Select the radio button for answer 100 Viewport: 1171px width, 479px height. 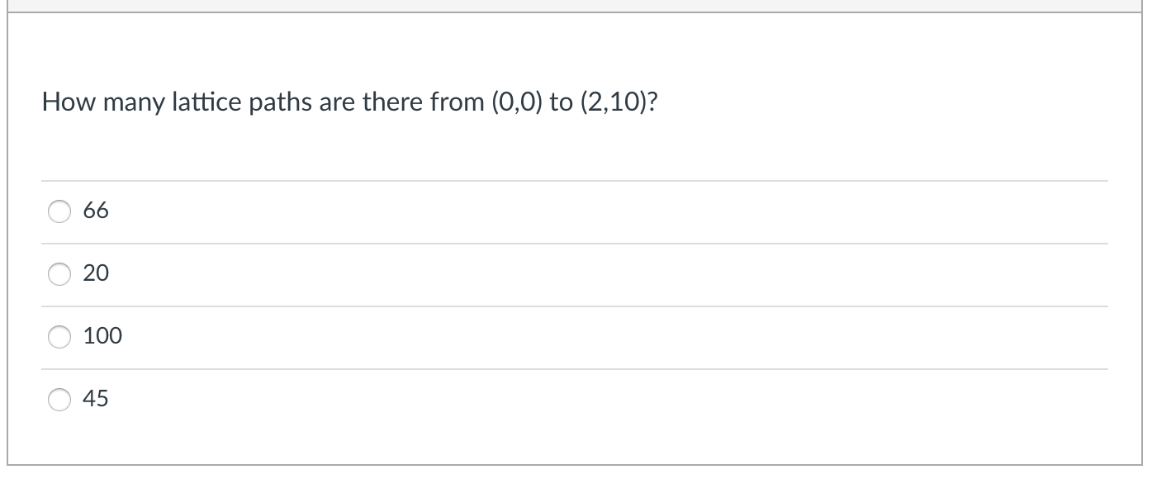[x=59, y=337]
